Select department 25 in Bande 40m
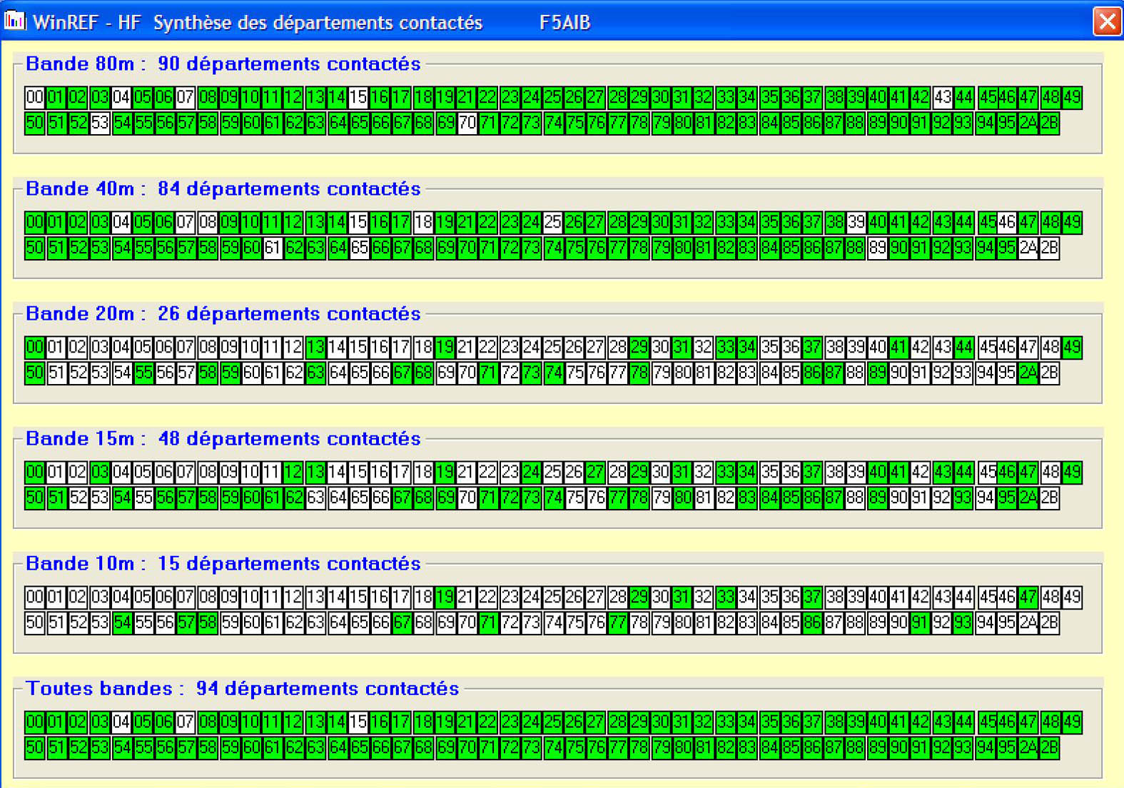Image resolution: width=1124 pixels, height=788 pixels. tap(552, 222)
